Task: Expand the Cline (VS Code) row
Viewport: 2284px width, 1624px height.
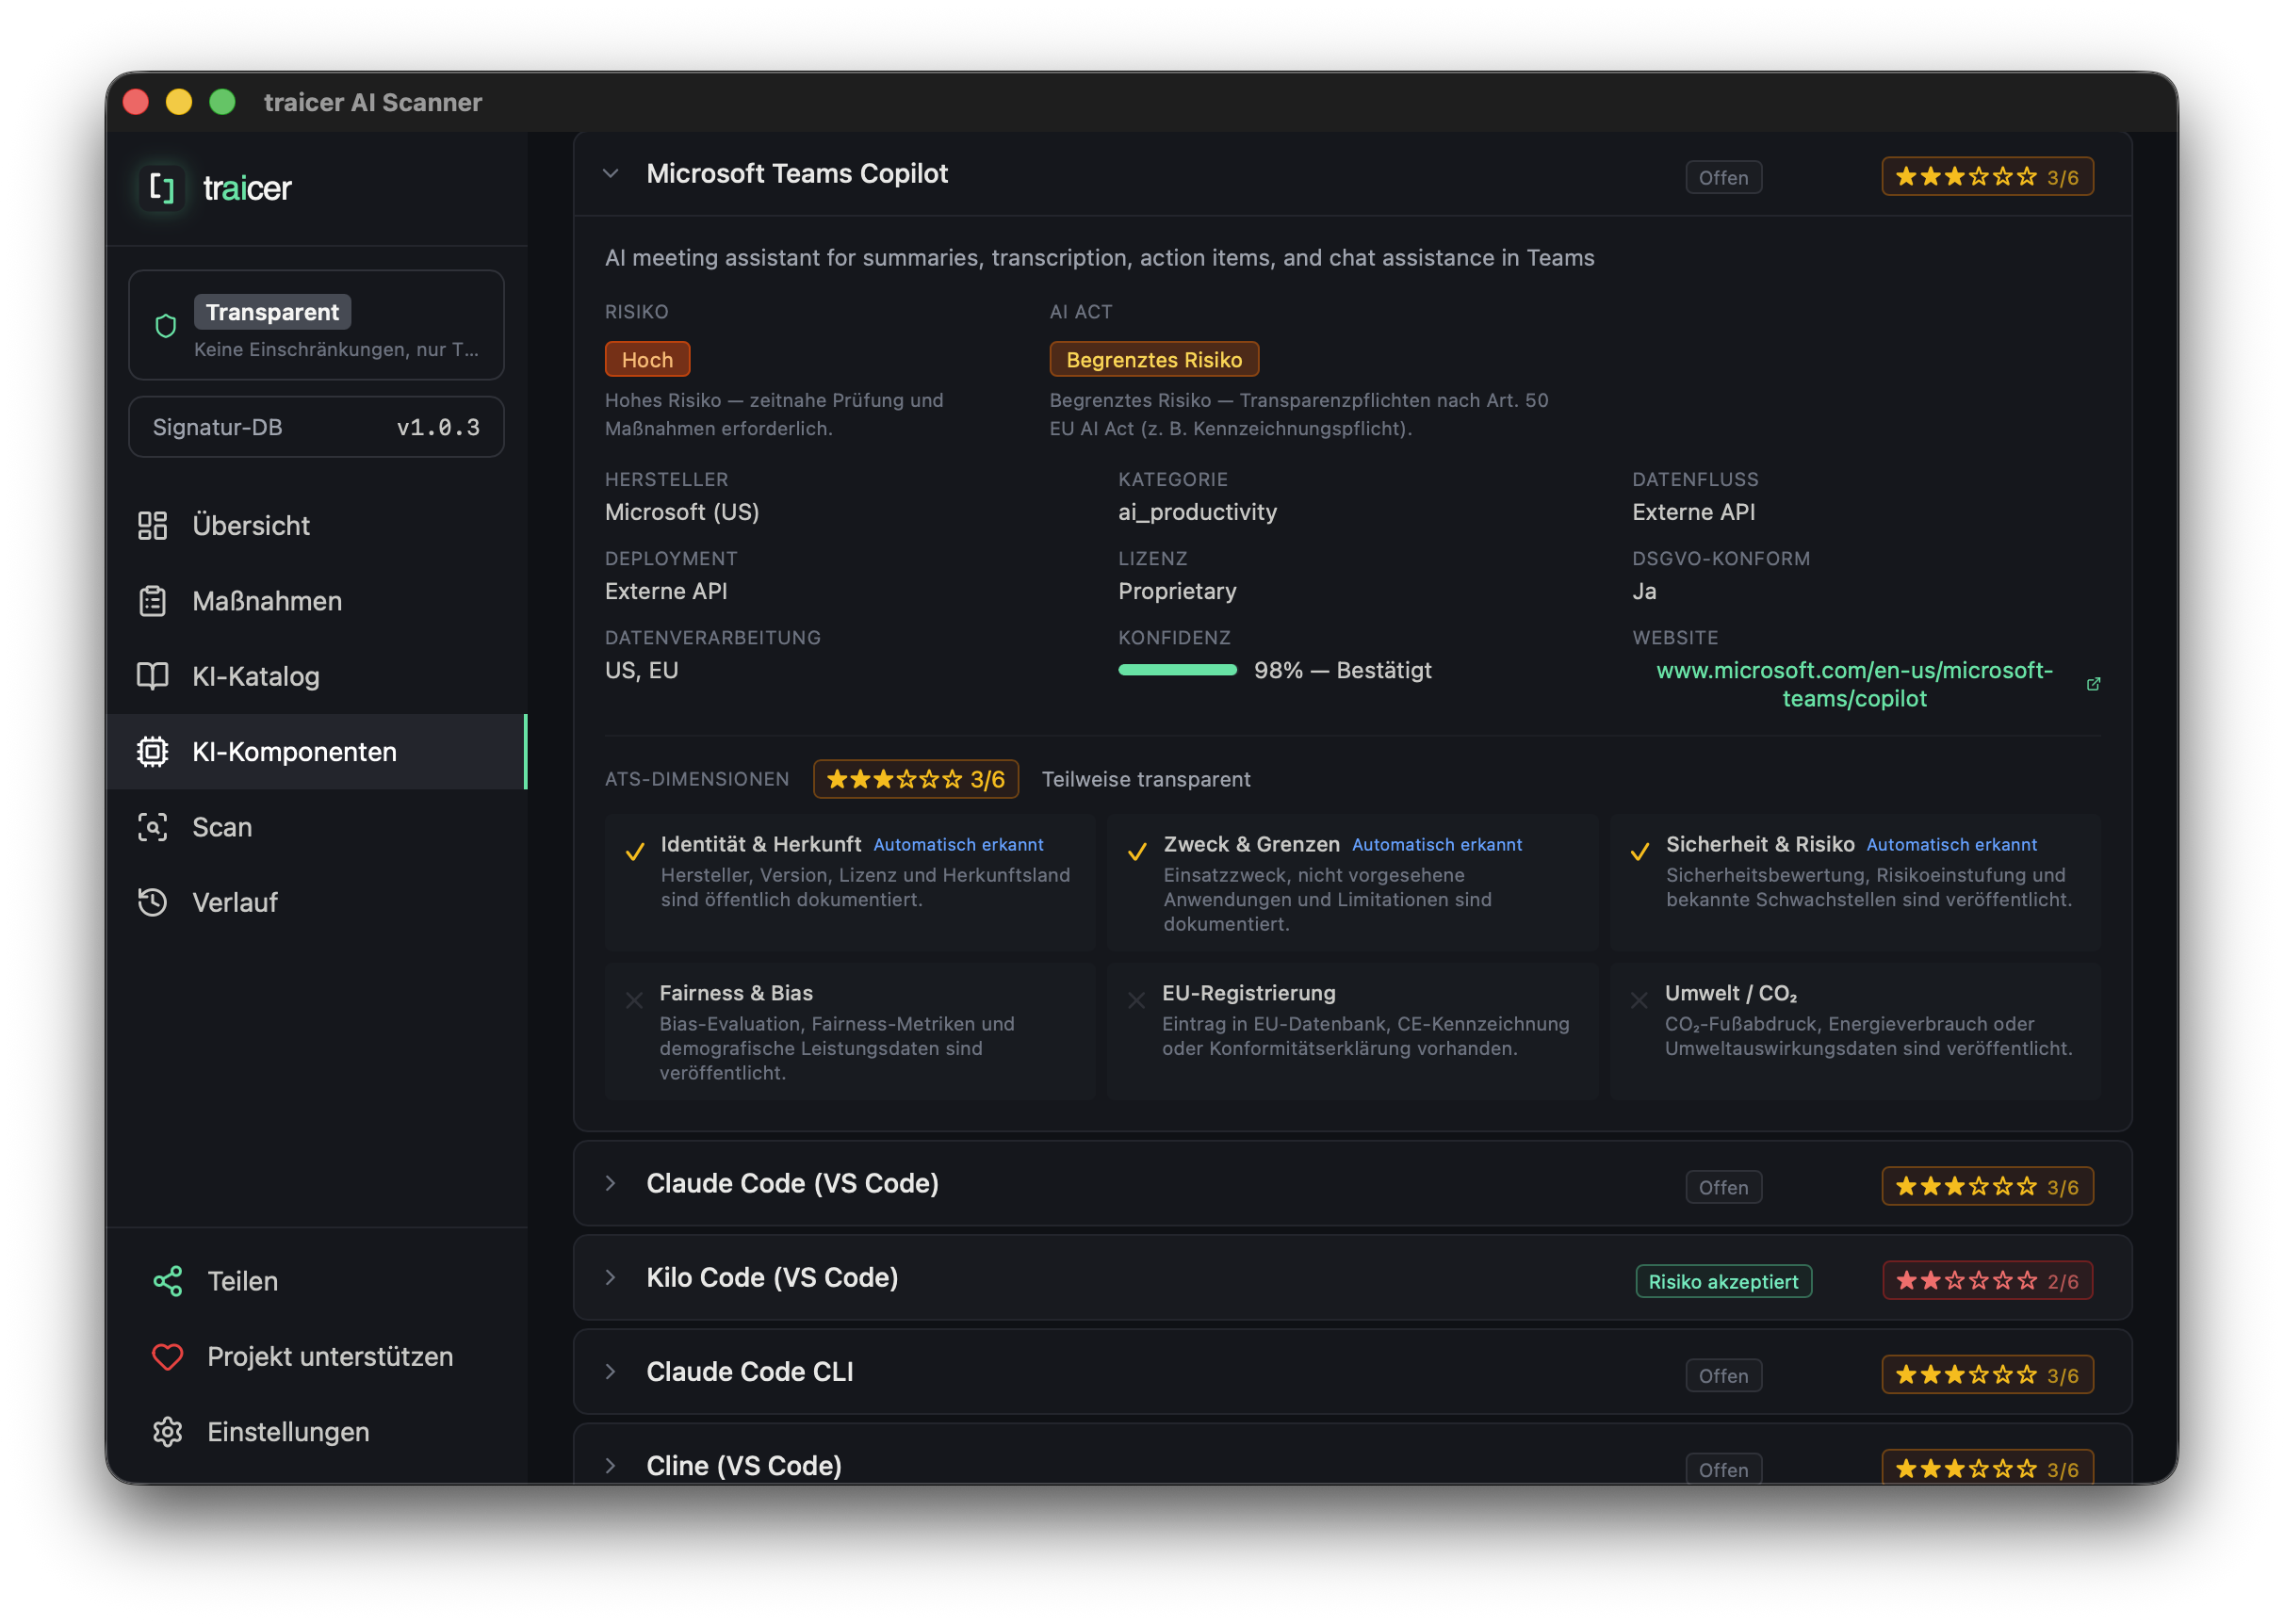Action: click(610, 1465)
